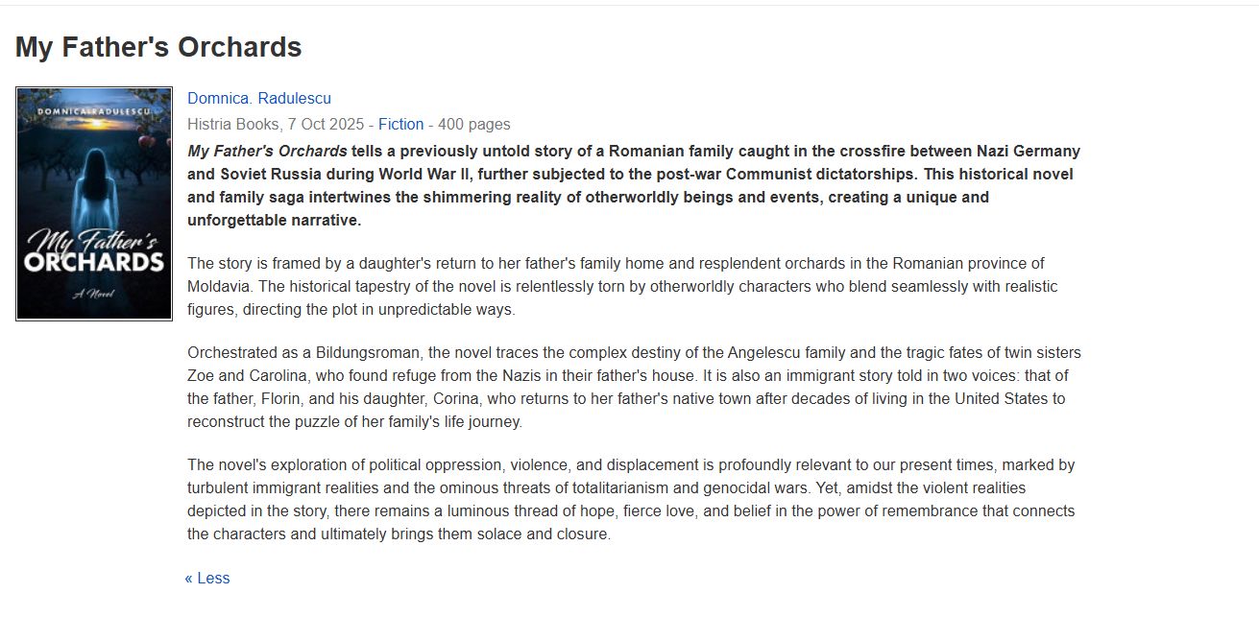
Task: Open the Domnica. Radulescu author link
Action: (x=259, y=98)
